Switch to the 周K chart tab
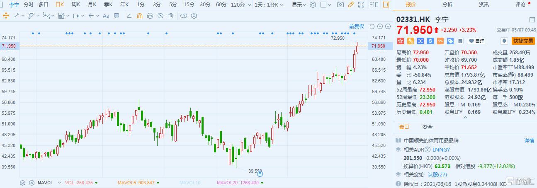The width and height of the screenshot is (537, 188). tap(76, 5)
